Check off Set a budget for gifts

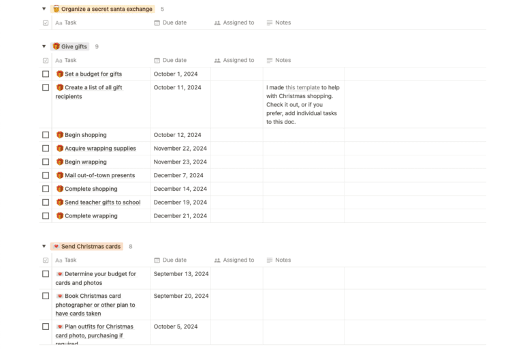click(46, 74)
